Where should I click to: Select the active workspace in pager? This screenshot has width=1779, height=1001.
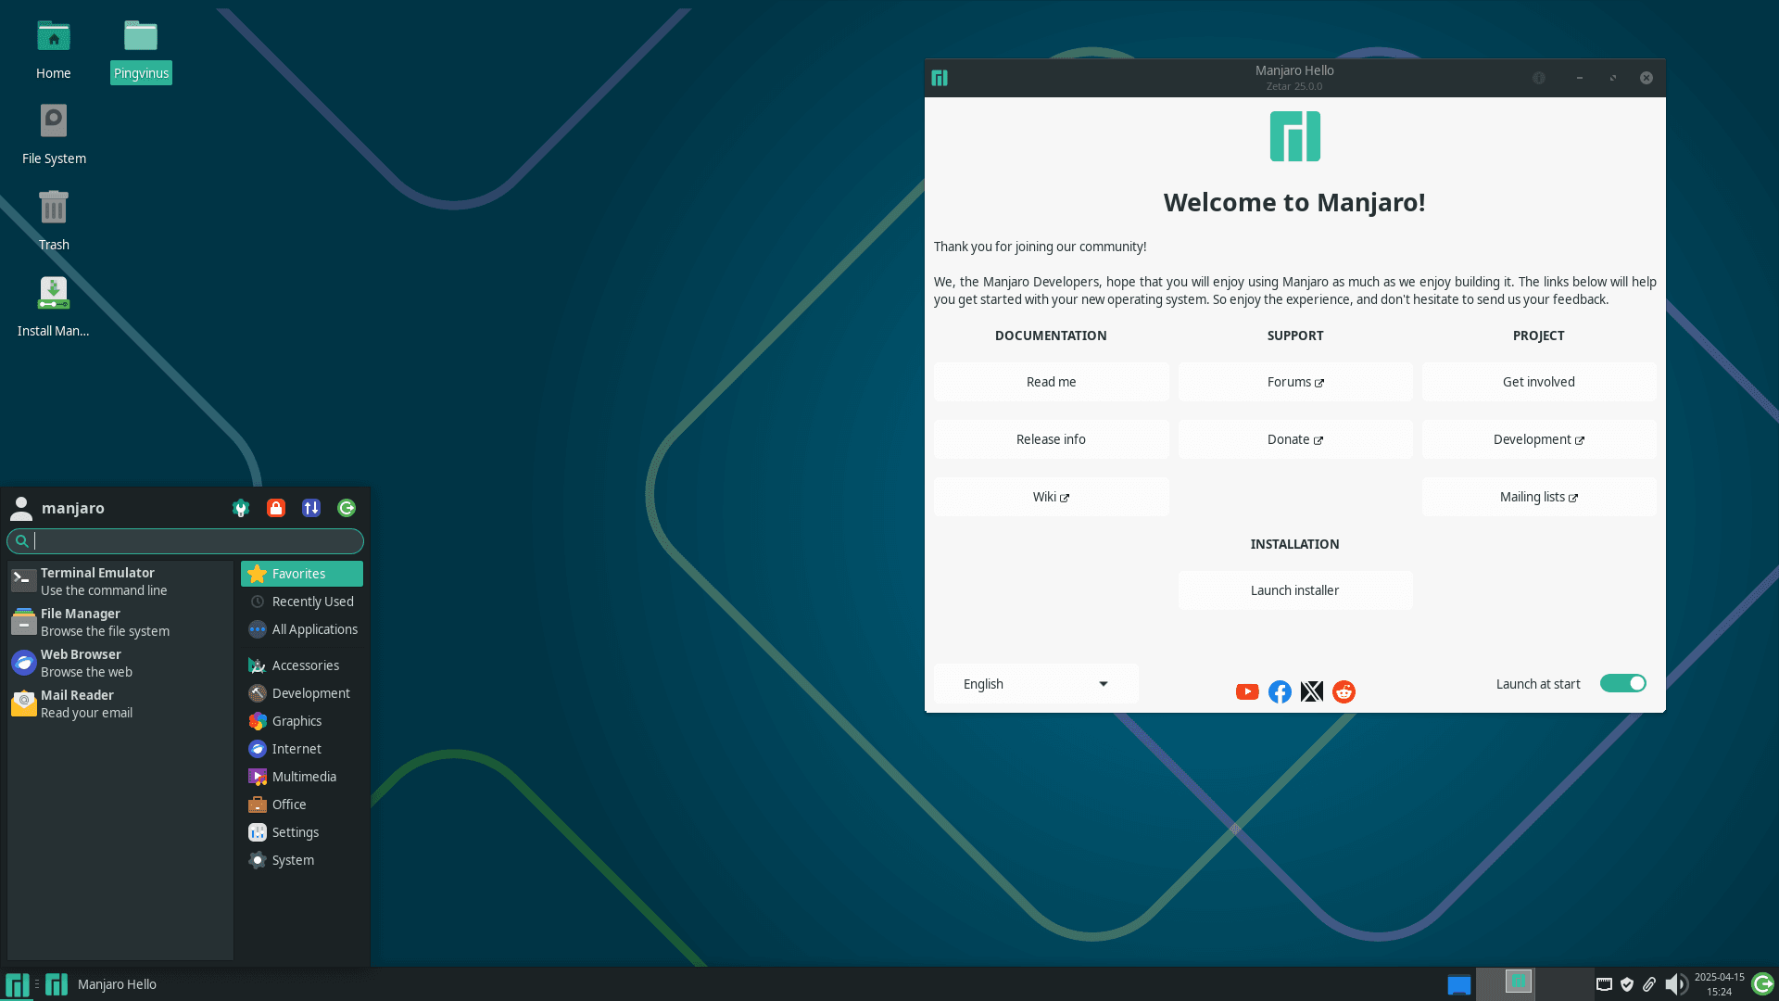coord(1506,983)
